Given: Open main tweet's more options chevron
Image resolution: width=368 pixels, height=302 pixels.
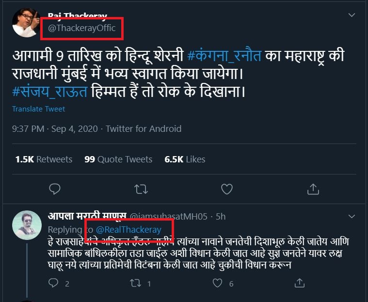Looking at the screenshot, I should [x=352, y=16].
